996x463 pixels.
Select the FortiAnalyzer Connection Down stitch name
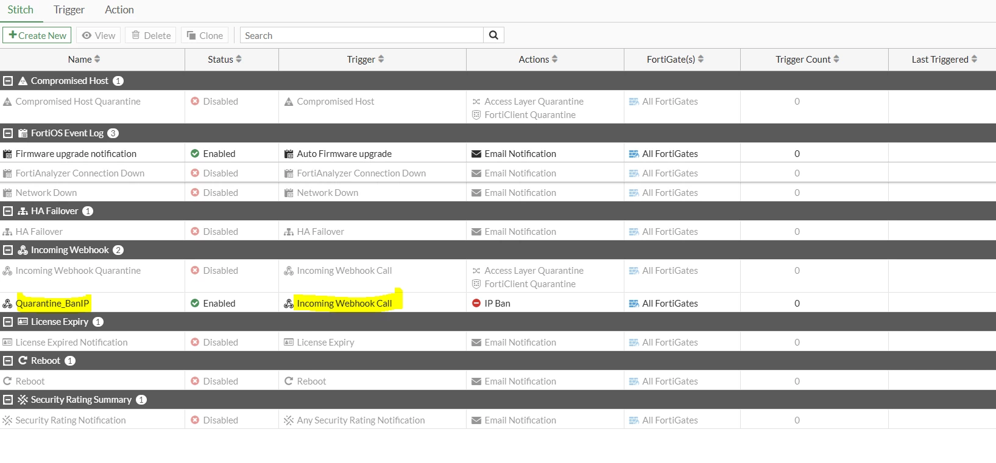pyautogui.click(x=80, y=173)
